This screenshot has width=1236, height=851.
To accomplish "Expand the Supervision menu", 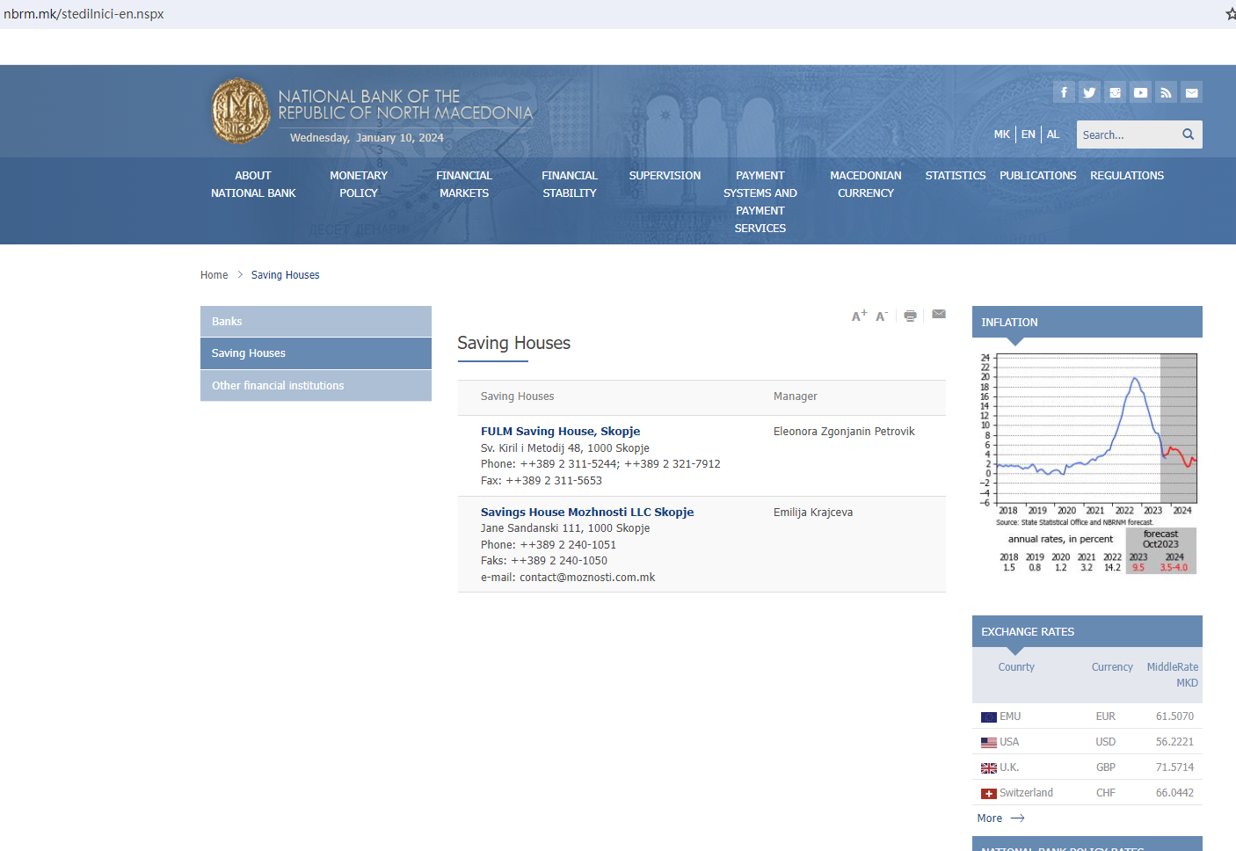I will [665, 176].
